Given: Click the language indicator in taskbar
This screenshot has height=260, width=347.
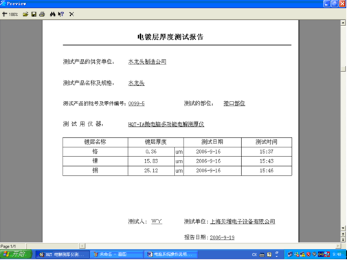Looking at the screenshot, I should pyautogui.click(x=254, y=255).
